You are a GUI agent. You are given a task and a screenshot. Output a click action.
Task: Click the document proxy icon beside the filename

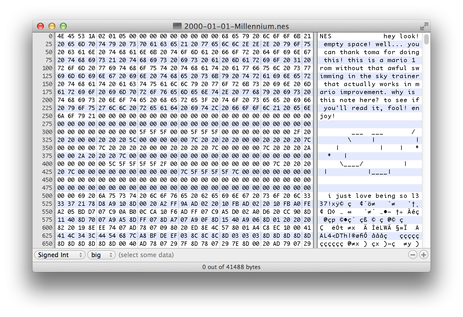pos(177,26)
